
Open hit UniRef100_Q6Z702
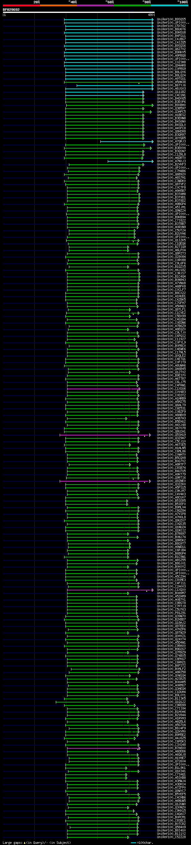point(171,49)
